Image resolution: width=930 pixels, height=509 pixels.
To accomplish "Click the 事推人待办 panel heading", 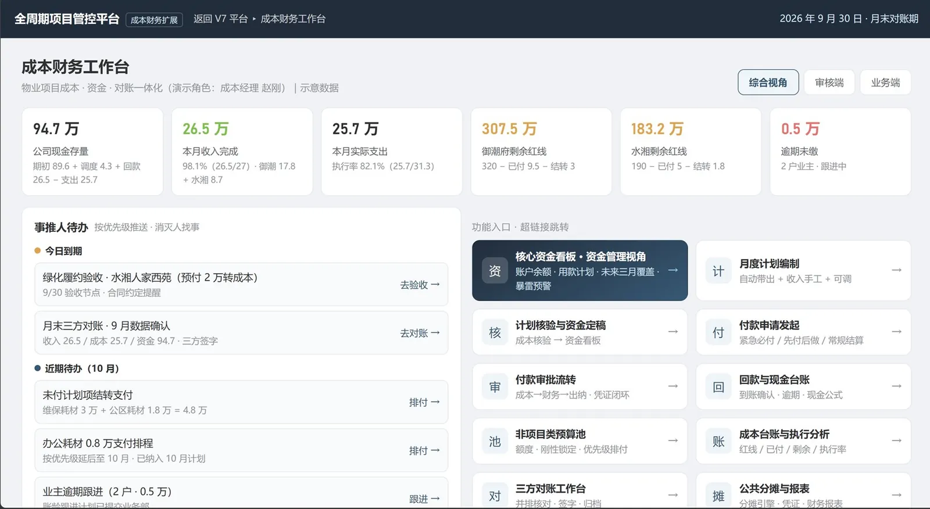I will 61,227.
